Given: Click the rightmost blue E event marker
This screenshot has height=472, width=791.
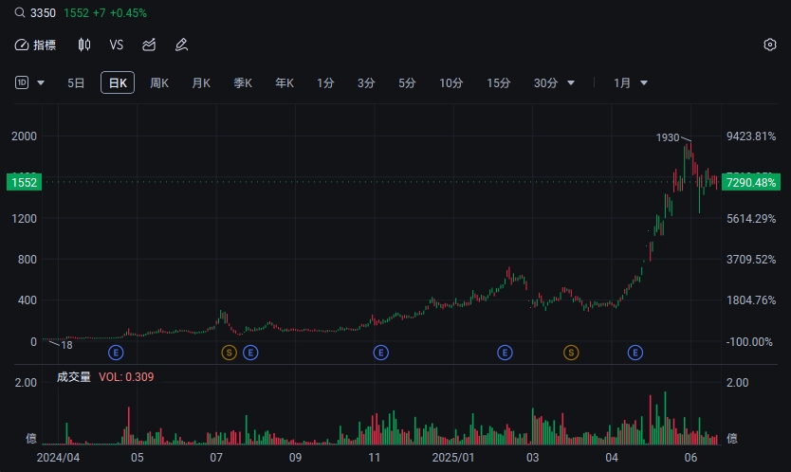Looking at the screenshot, I should point(636,353).
